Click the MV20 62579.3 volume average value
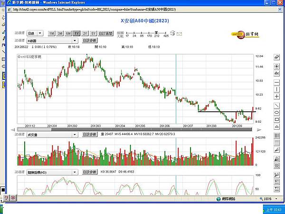Screen dimensions: 285x214 (x=165, y=134)
